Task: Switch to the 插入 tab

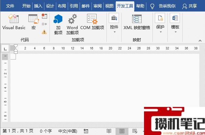Action: coord(38,6)
